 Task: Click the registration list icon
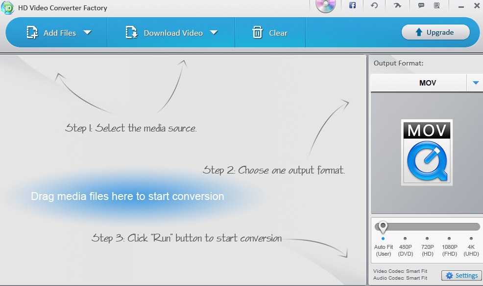coord(437,5)
